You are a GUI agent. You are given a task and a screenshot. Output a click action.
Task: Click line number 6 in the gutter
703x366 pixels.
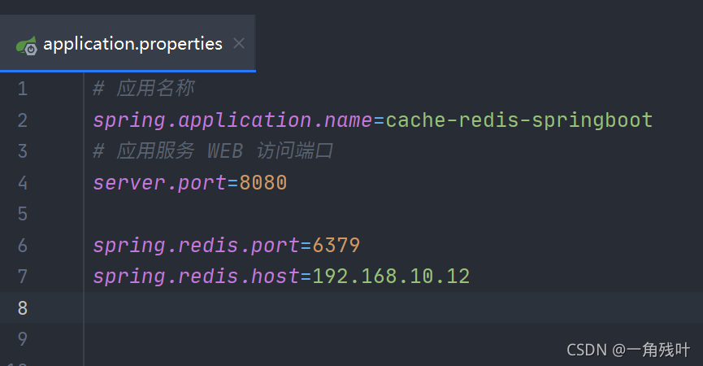(23, 246)
